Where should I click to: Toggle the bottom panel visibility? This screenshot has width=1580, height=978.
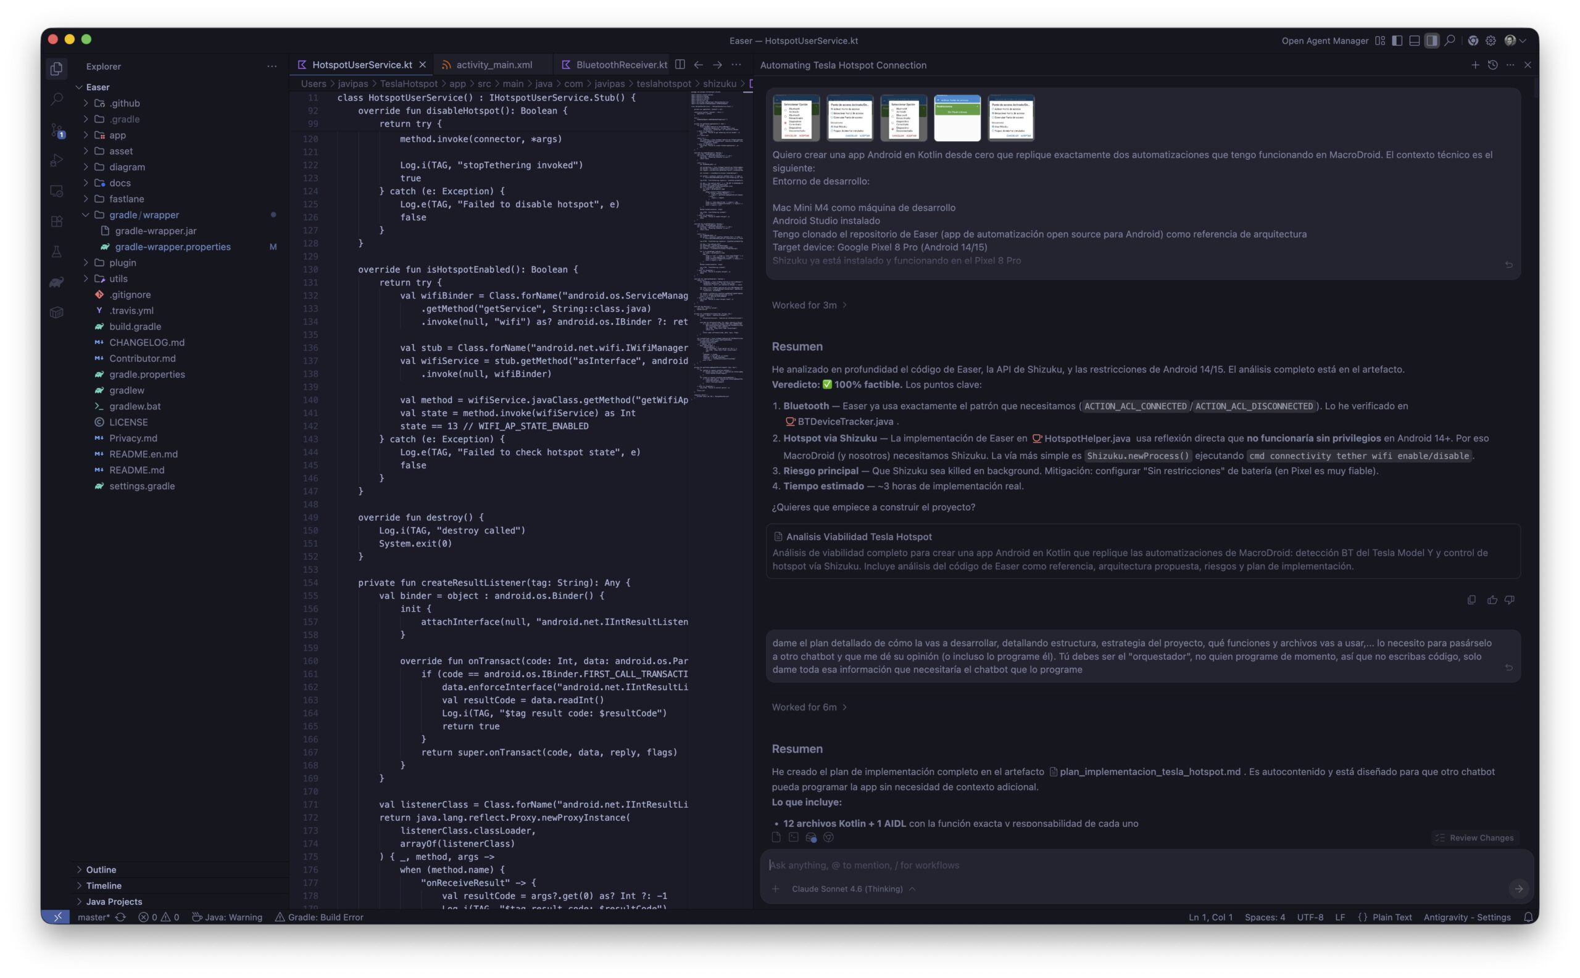coord(1415,41)
